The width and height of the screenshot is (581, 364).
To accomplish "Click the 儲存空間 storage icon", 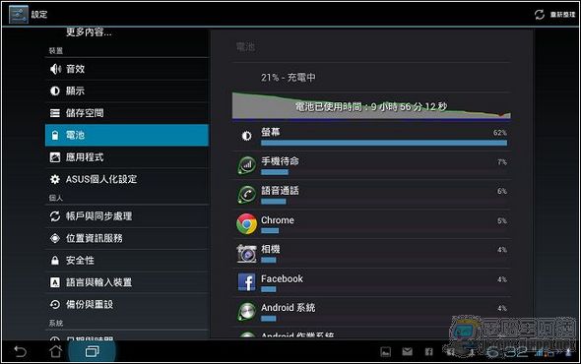I will pyautogui.click(x=55, y=113).
